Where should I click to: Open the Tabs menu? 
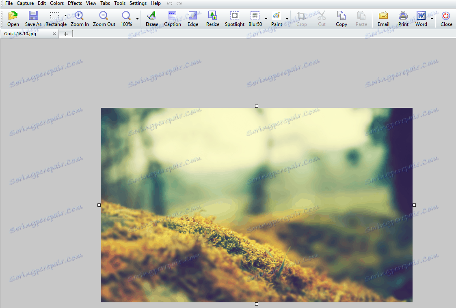105,3
